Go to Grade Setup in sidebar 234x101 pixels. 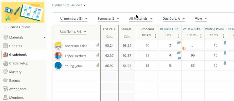coord(18,63)
